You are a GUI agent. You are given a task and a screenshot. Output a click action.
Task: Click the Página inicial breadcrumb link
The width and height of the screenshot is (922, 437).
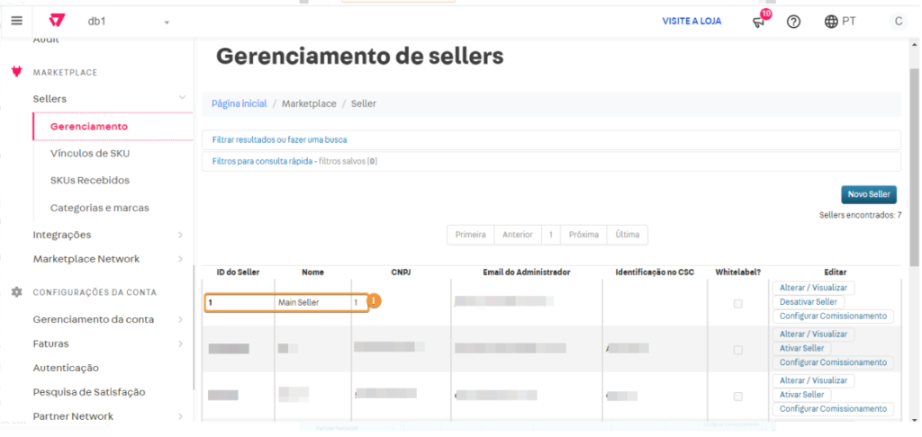pos(239,103)
